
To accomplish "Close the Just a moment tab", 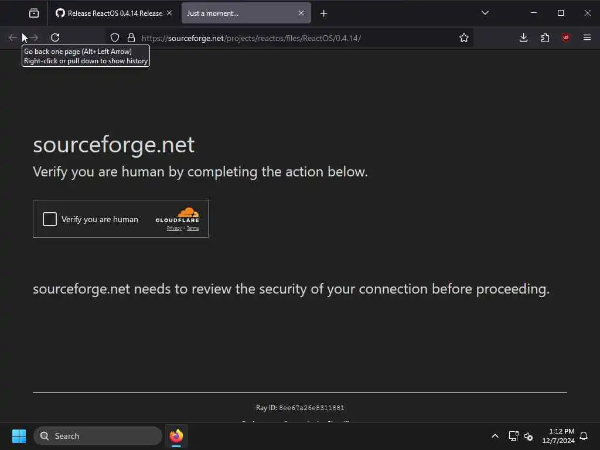I will coord(301,13).
